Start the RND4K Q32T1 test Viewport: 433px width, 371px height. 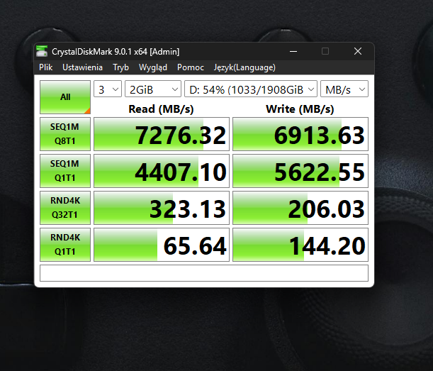coord(65,208)
